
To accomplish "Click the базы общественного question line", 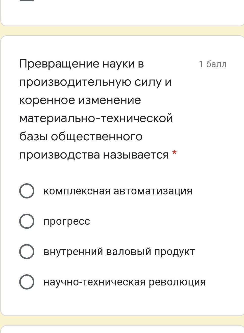I will pyautogui.click(x=81, y=137).
